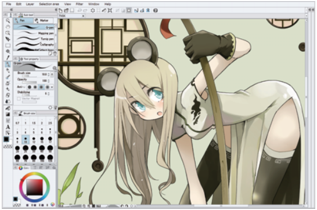Select the rectangle Selection area tool
317x210 pixels.
[x=8, y=45]
